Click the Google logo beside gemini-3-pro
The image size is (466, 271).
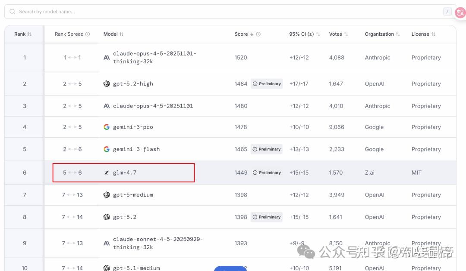coord(107,127)
